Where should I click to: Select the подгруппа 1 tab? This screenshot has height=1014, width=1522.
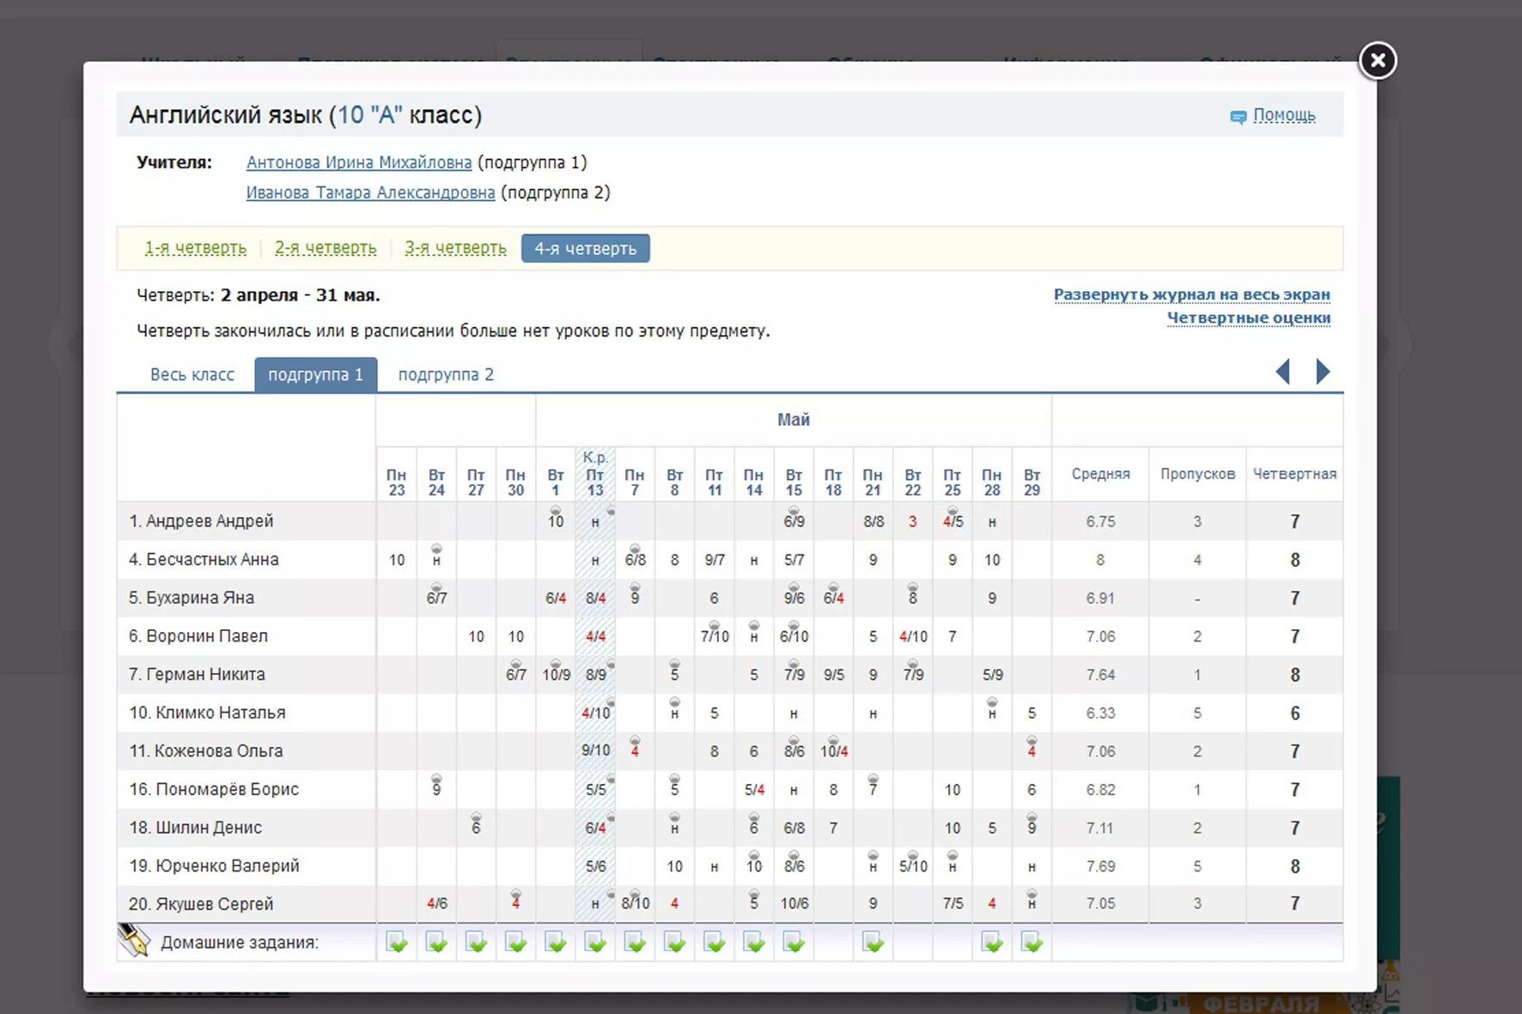pos(316,374)
